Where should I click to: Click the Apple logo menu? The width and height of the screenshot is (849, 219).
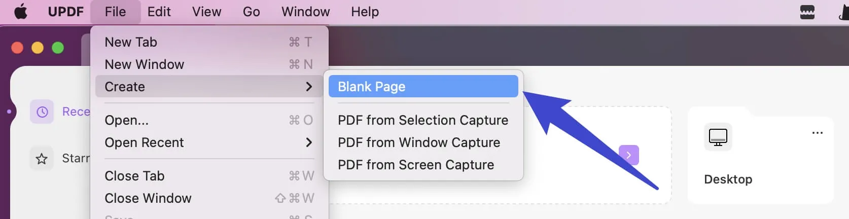(x=21, y=12)
